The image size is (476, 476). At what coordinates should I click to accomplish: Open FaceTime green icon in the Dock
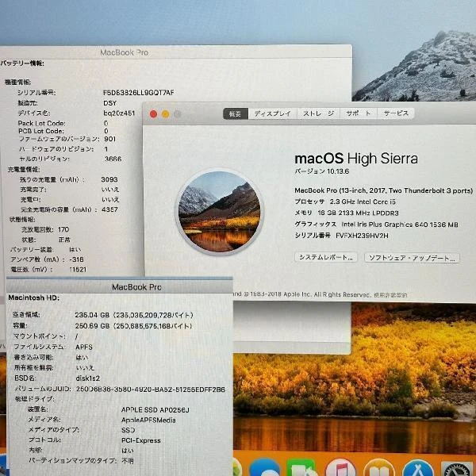pyautogui.click(x=301, y=468)
